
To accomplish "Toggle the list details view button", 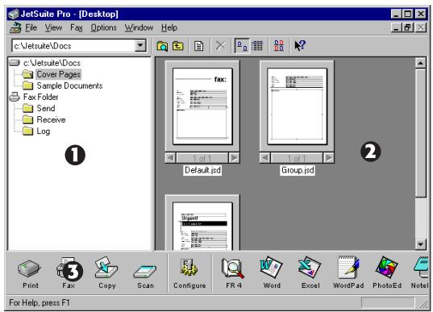I will [x=257, y=46].
